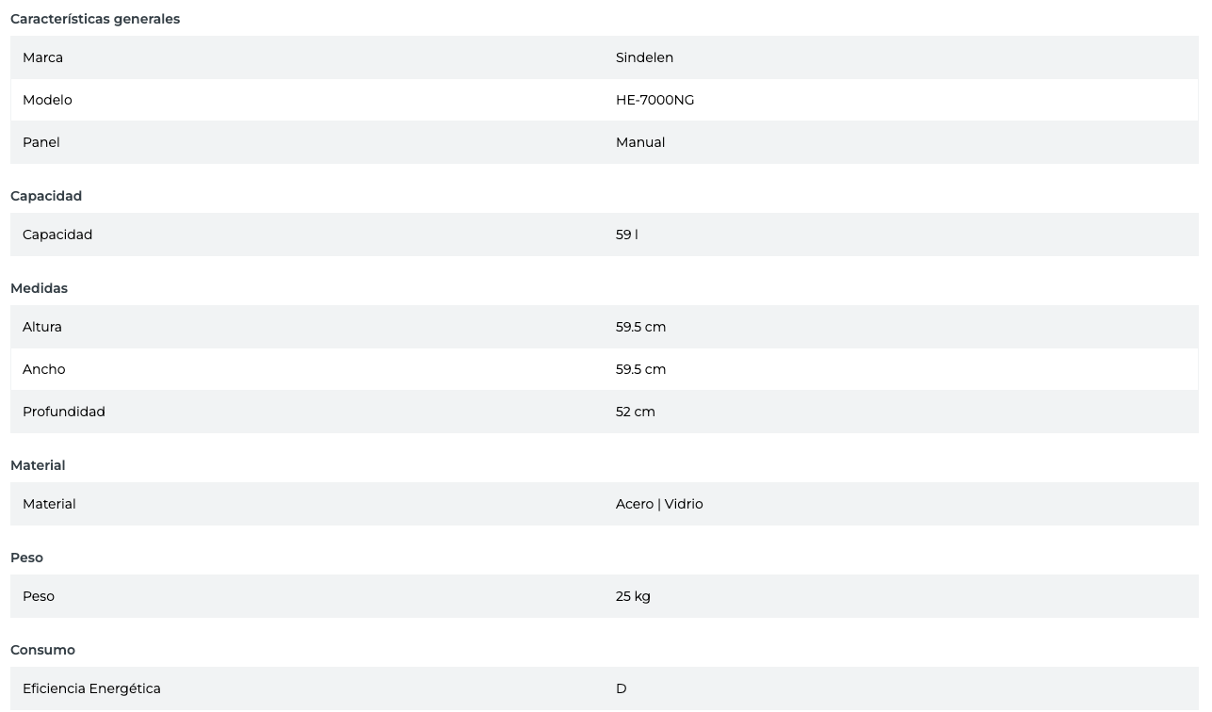Click the 59 l capacity value

(626, 235)
